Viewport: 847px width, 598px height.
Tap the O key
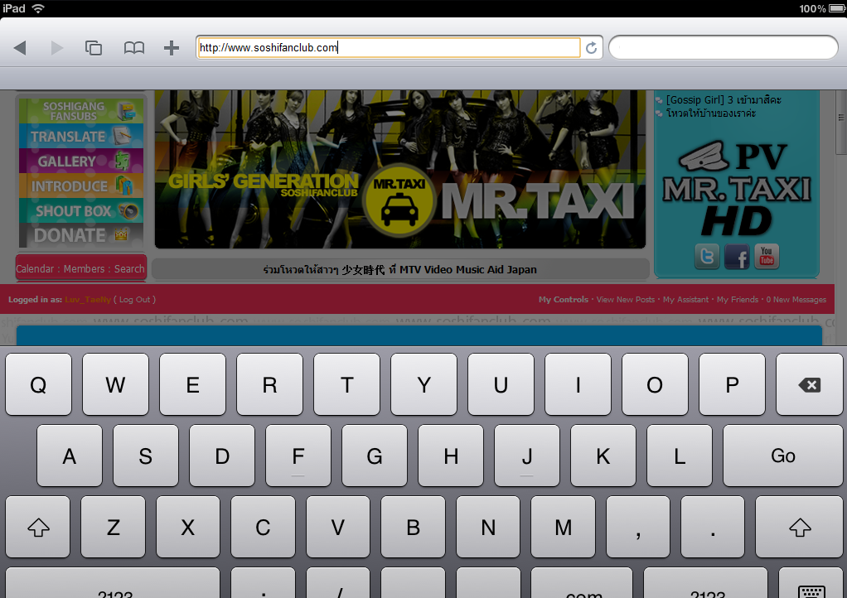(x=655, y=384)
